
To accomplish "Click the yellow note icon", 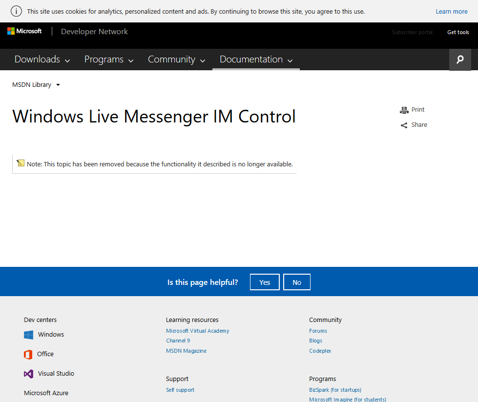I will click(x=21, y=163).
